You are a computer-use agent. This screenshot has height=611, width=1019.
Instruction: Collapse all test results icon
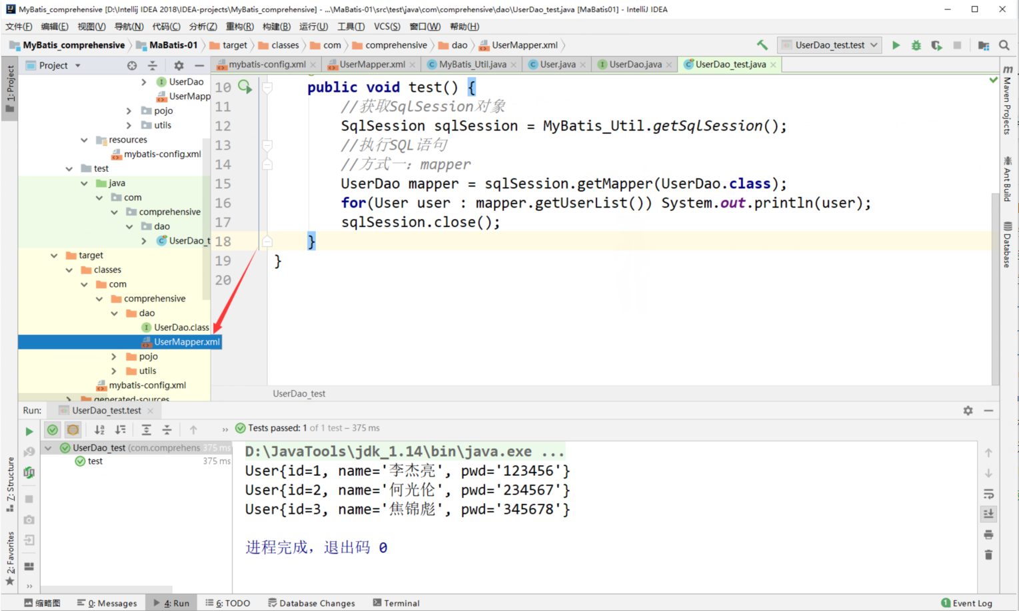pos(167,430)
